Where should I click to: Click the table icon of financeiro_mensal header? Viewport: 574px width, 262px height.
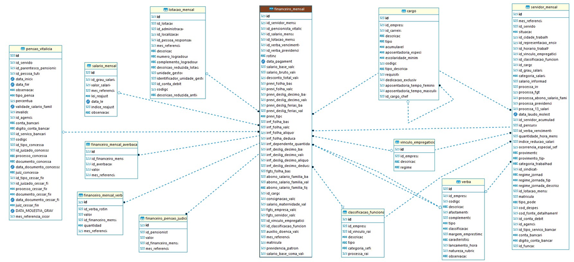[271, 8]
